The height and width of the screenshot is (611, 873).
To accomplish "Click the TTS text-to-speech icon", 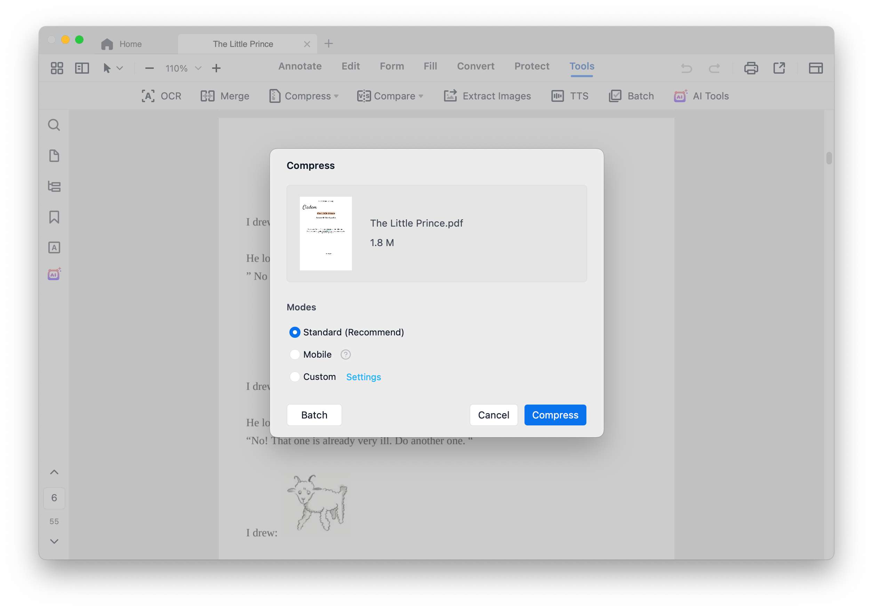I will coord(557,96).
